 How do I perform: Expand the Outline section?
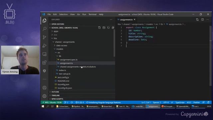(82, 92)
